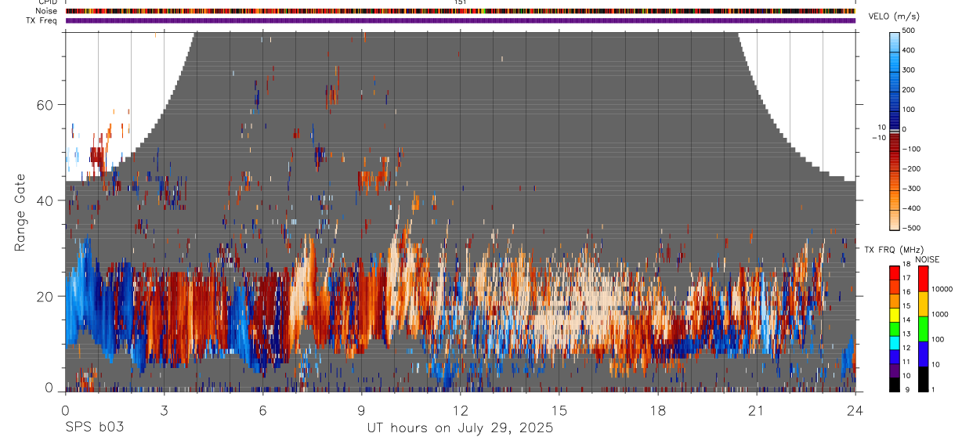
Task: Click the '6' tick on the UT hours axis
Action: point(262,410)
